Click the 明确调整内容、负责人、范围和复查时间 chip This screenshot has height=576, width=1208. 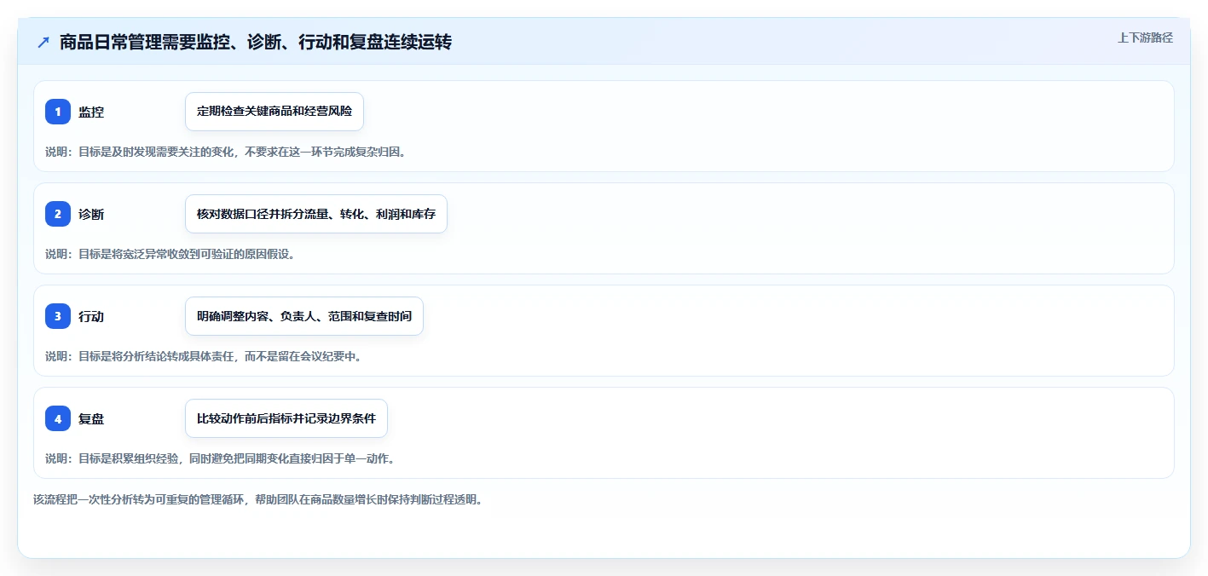pyautogui.click(x=304, y=316)
